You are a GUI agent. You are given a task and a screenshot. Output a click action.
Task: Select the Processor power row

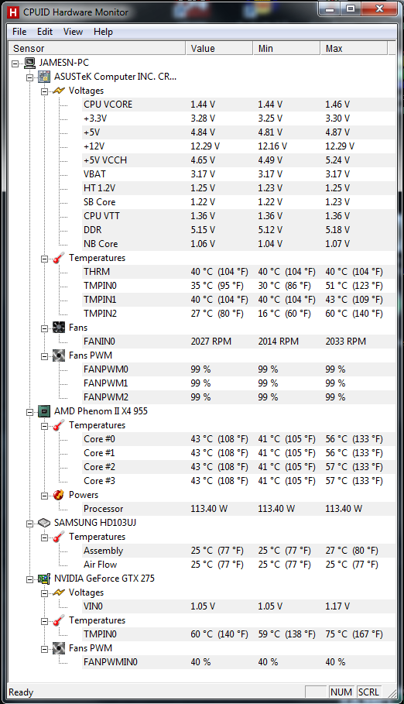pyautogui.click(x=239, y=509)
